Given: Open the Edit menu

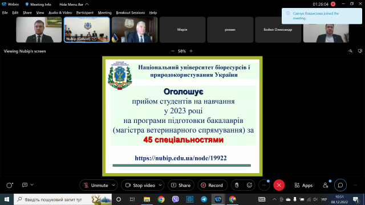Looking at the screenshot, I should point(15,13).
